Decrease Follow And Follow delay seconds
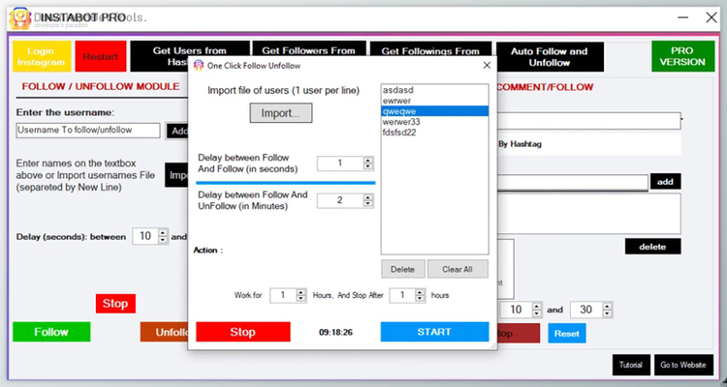The image size is (727, 387). click(x=368, y=166)
